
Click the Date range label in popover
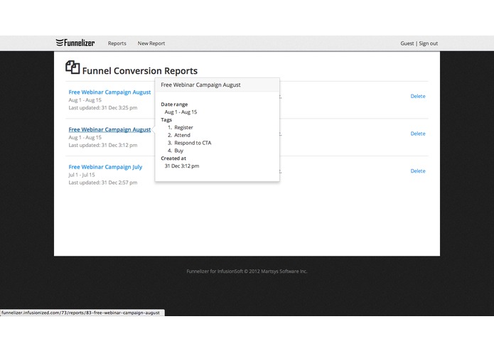click(174, 104)
